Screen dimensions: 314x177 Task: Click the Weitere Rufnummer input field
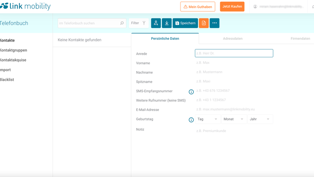[x=234, y=100]
